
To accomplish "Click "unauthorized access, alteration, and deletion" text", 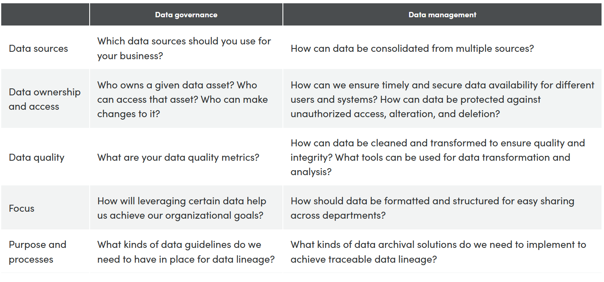I will pos(395,114).
